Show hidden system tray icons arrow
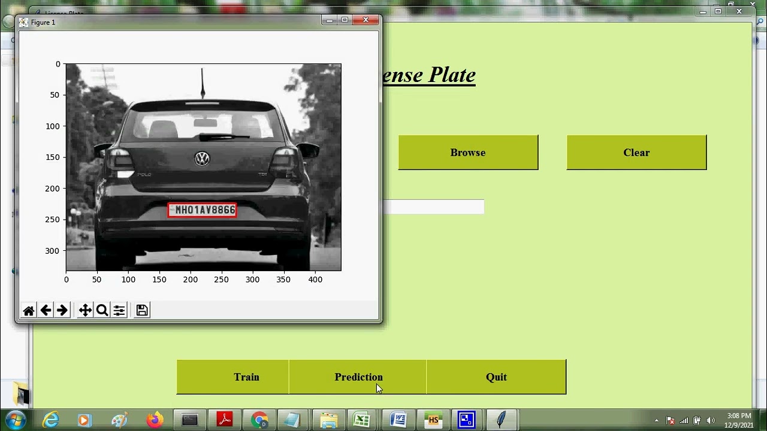Screen dimensions: 767x431 [657, 421]
